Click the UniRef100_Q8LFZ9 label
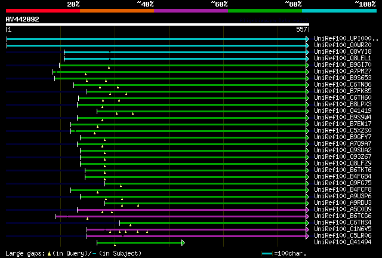The width and height of the screenshot is (382, 258). tap(343, 164)
